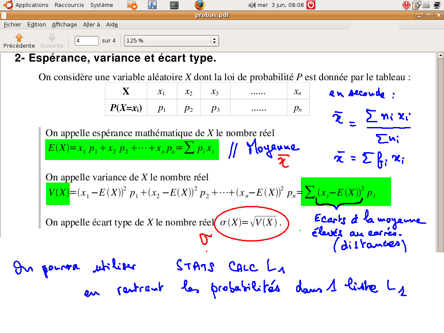The height and width of the screenshot is (333, 444).
Task: Open the Fichier menu
Action: tap(12, 25)
